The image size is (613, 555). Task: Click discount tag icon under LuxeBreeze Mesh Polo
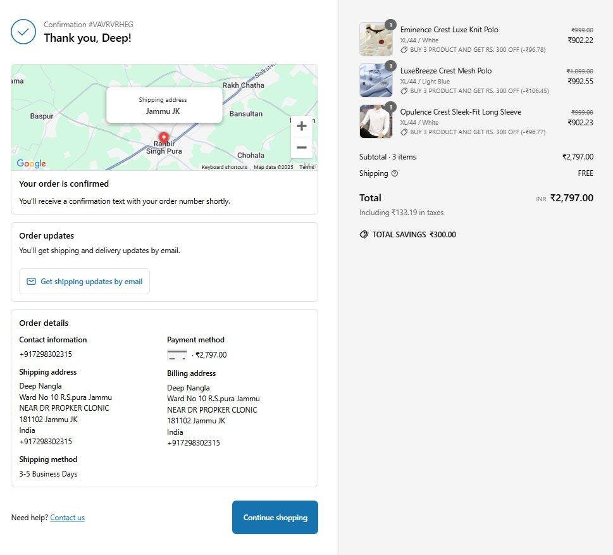[404, 90]
